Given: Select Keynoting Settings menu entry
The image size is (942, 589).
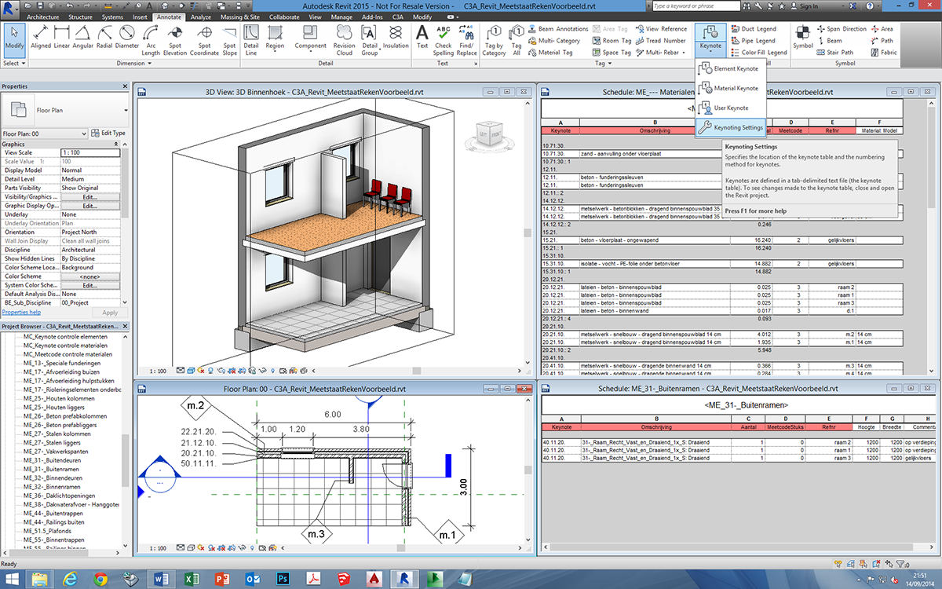Looking at the screenshot, I should 730,127.
